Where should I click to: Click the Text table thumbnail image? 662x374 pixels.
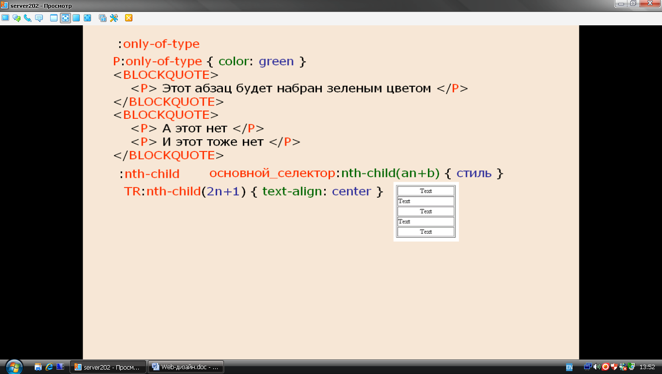(x=426, y=211)
